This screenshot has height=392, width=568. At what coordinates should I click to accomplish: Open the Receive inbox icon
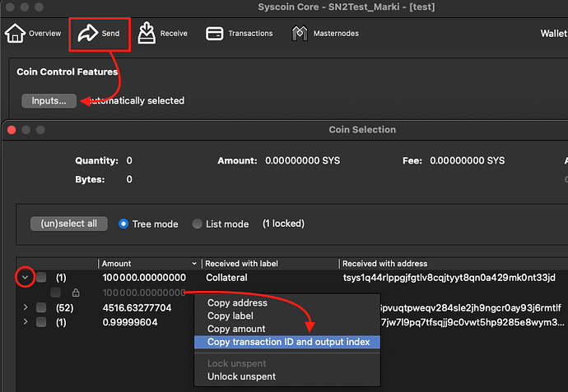click(x=147, y=34)
